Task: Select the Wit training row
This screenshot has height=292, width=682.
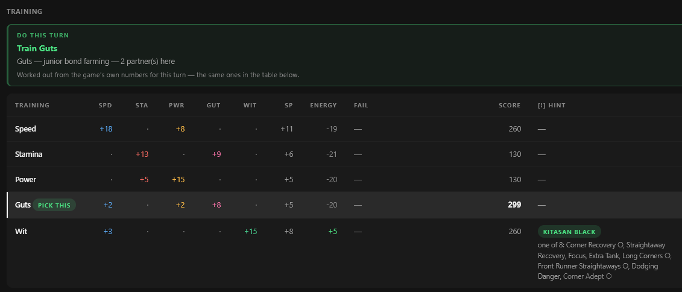Action: (344, 252)
